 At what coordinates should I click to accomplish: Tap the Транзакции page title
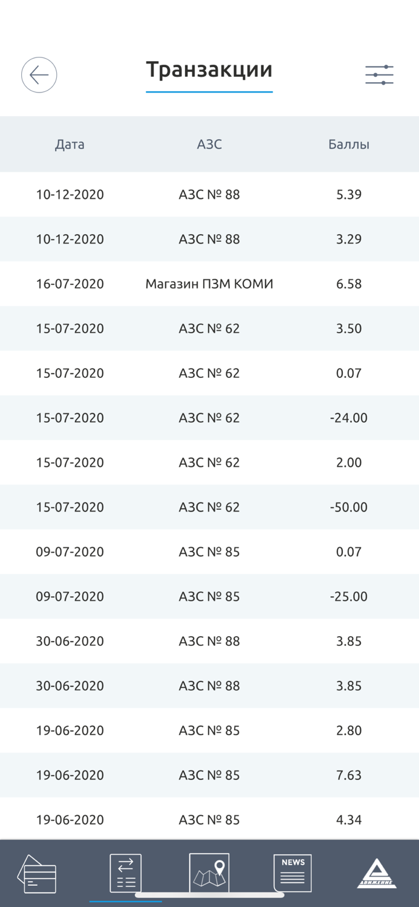point(209,70)
